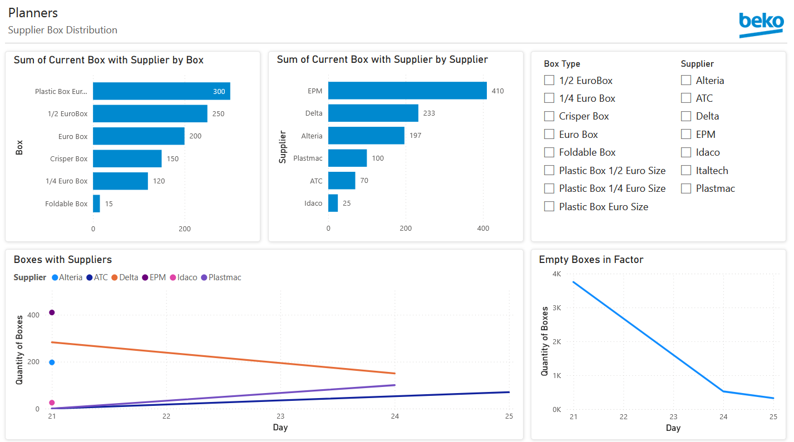Tick the Euro Box checkbox

(549, 134)
